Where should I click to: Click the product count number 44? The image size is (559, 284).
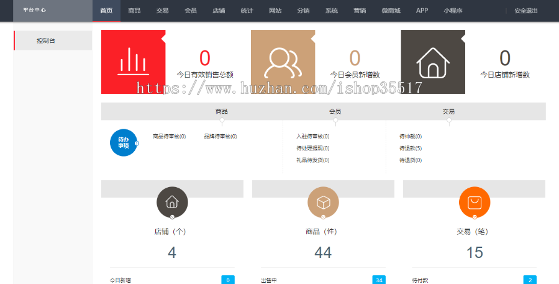(323, 252)
